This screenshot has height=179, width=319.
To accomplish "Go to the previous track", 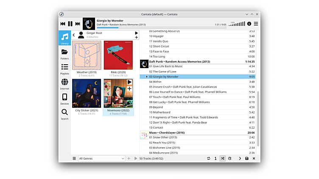I will click(63, 24).
